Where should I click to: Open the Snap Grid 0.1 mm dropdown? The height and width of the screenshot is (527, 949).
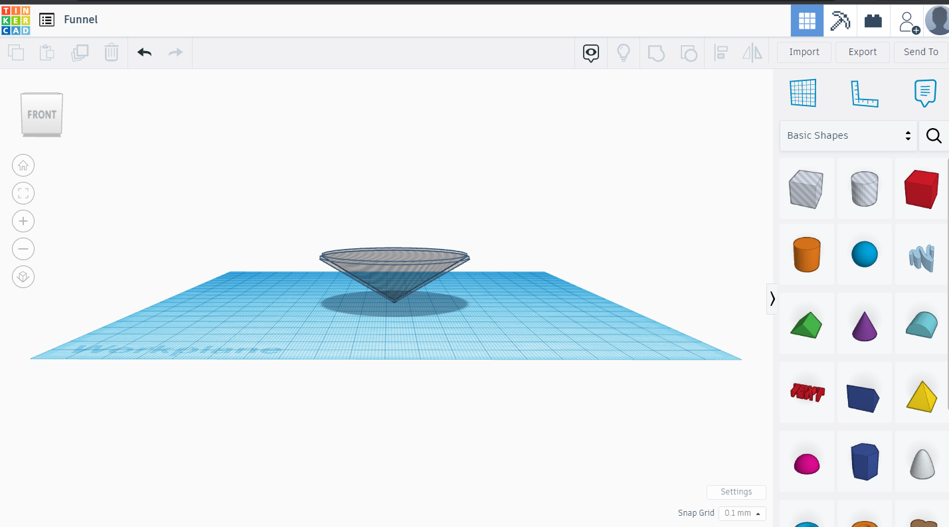coord(742,513)
